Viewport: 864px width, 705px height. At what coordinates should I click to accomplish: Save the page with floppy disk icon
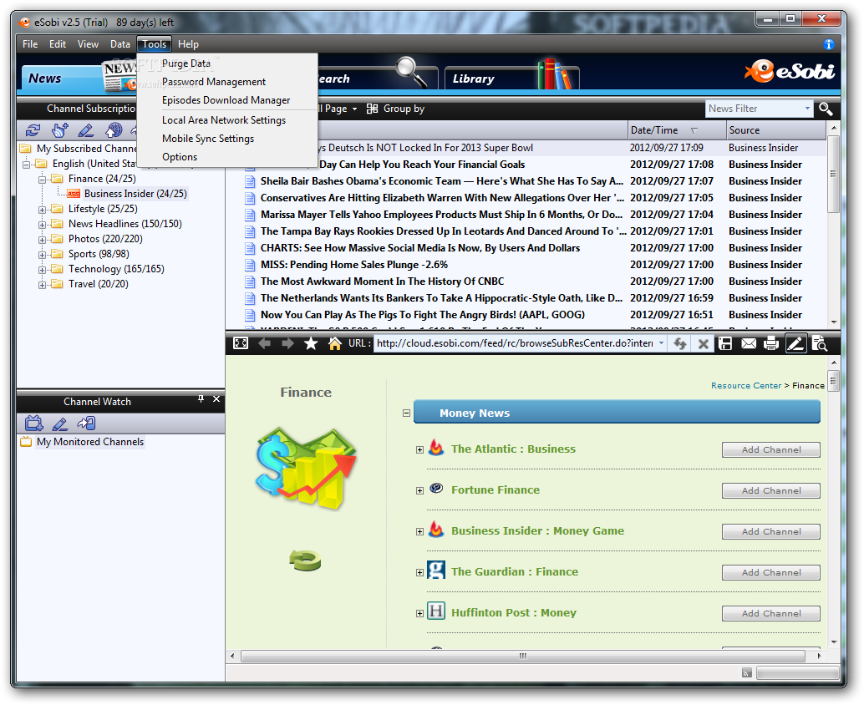pyautogui.click(x=725, y=343)
